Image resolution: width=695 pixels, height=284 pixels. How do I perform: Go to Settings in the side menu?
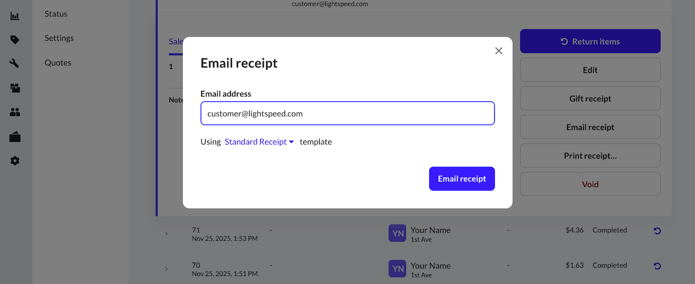[x=59, y=38]
